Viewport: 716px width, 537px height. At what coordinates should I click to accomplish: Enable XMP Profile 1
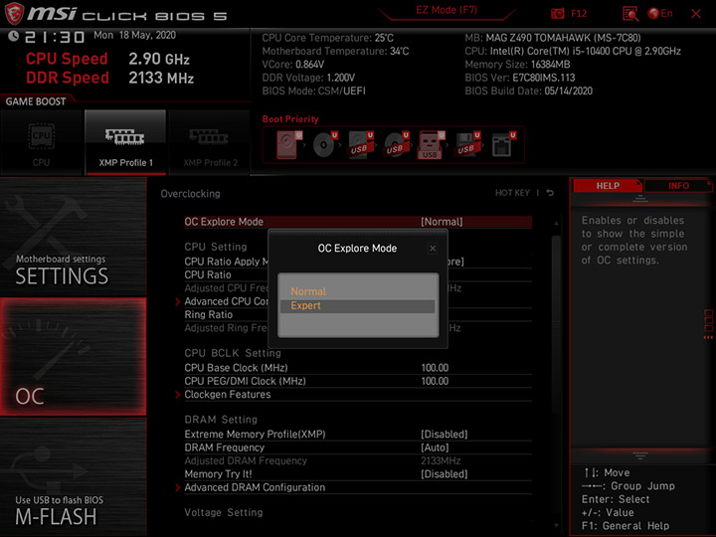pyautogui.click(x=125, y=143)
